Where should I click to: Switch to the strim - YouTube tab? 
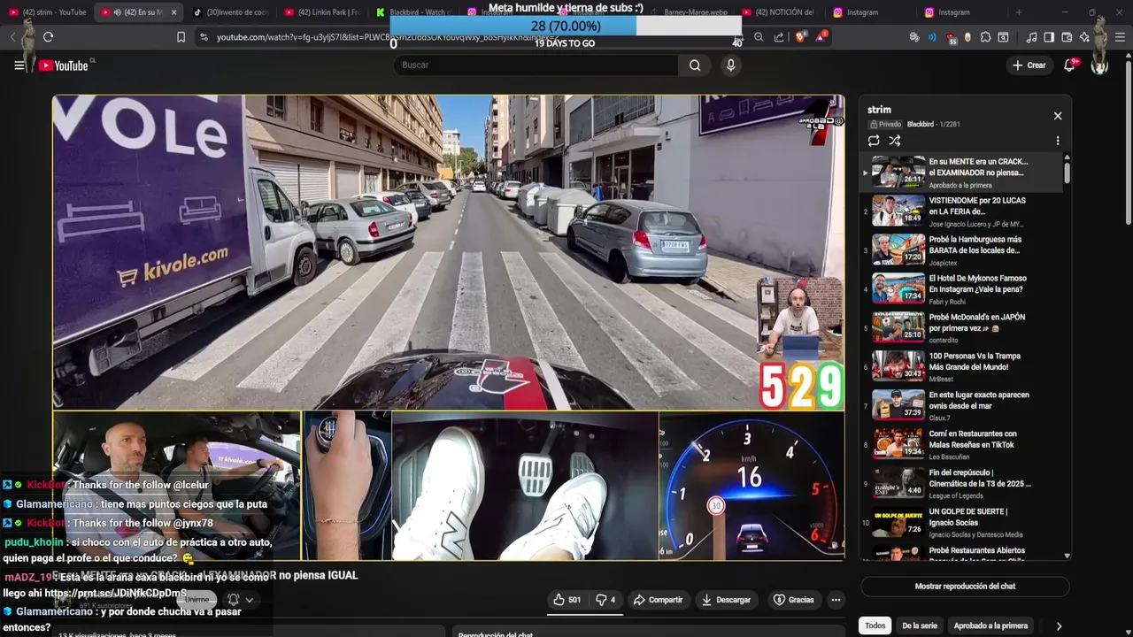(x=48, y=12)
